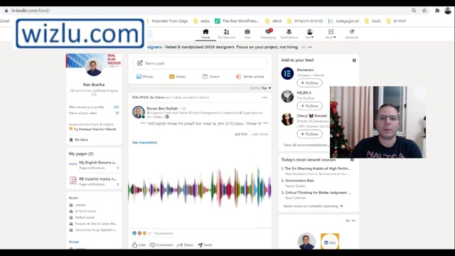
Task: Click the browser search magnifier icon
Action: [x=414, y=11]
